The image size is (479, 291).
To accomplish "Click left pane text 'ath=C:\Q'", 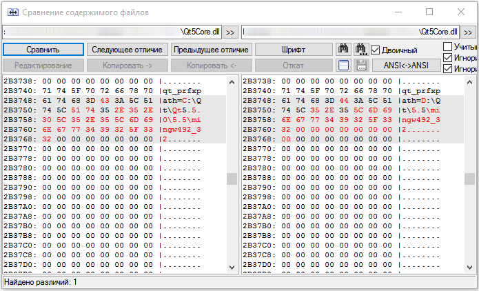I will tap(182, 101).
